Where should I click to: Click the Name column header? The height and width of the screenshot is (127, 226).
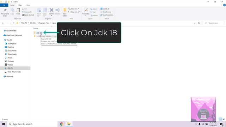click(x=36, y=28)
